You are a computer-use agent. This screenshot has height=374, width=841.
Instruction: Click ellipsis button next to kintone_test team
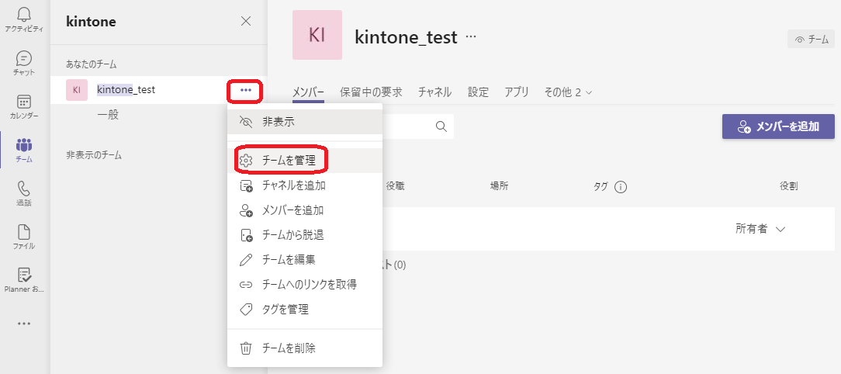pos(246,90)
